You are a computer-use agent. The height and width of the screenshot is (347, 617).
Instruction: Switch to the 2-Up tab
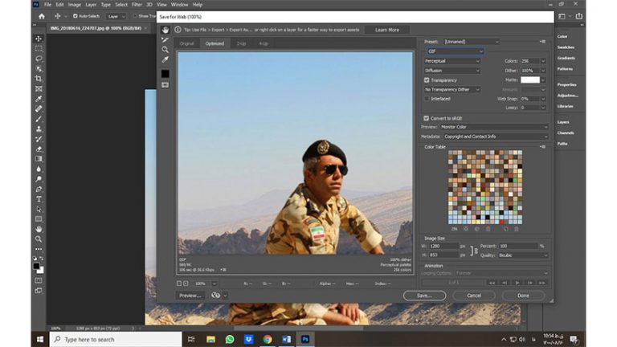tap(241, 43)
